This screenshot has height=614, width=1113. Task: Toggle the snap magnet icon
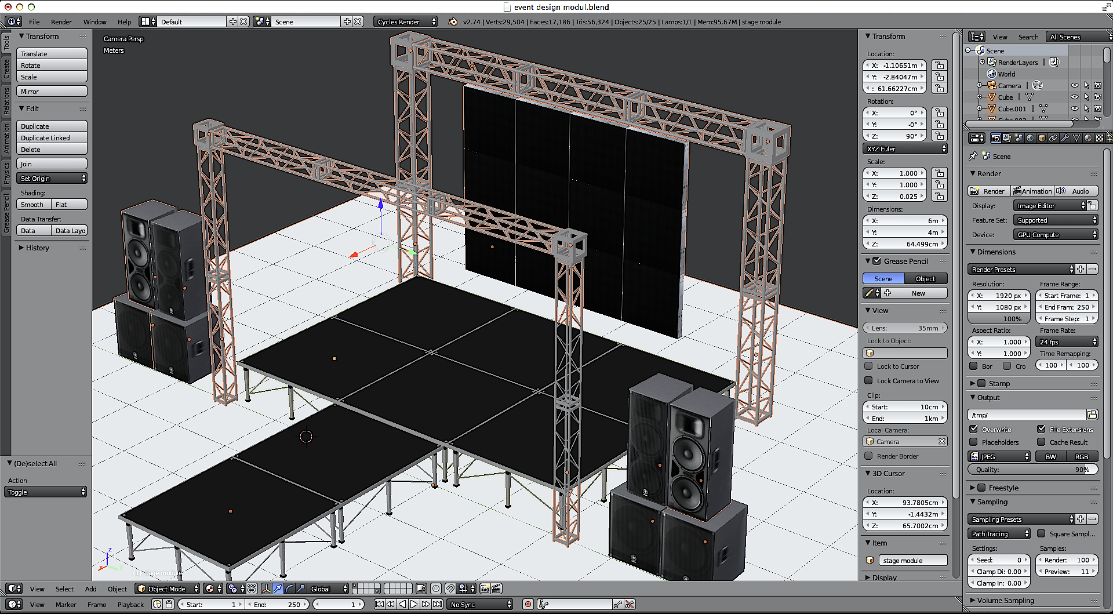coord(450,588)
